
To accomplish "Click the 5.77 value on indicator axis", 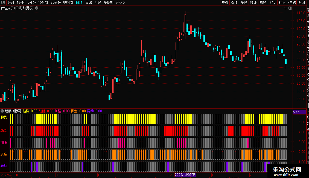I will tap(296, 112).
